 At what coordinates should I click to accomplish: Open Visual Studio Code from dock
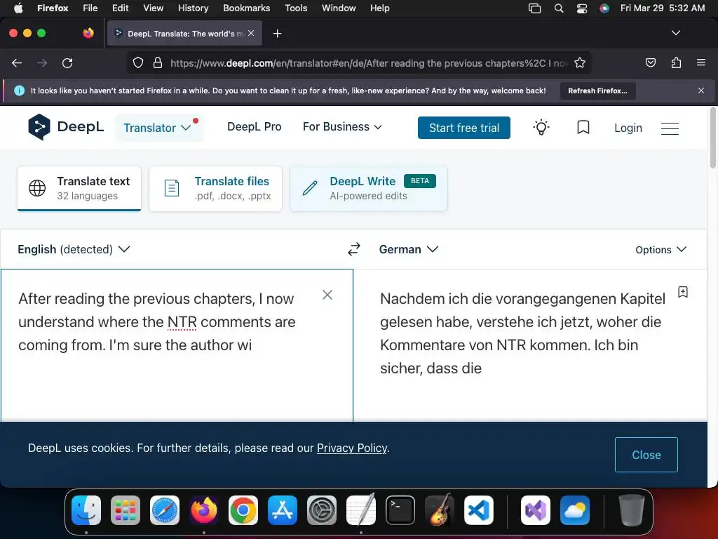[478, 510]
